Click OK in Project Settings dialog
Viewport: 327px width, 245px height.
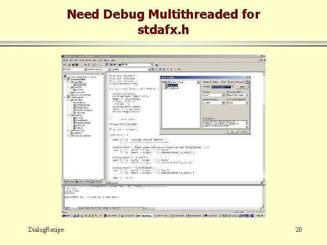[x=232, y=132]
